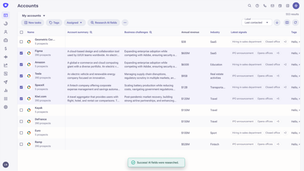
Task: Open the accounts table sidebar icon
Action: pyautogui.click(x=6, y=15)
